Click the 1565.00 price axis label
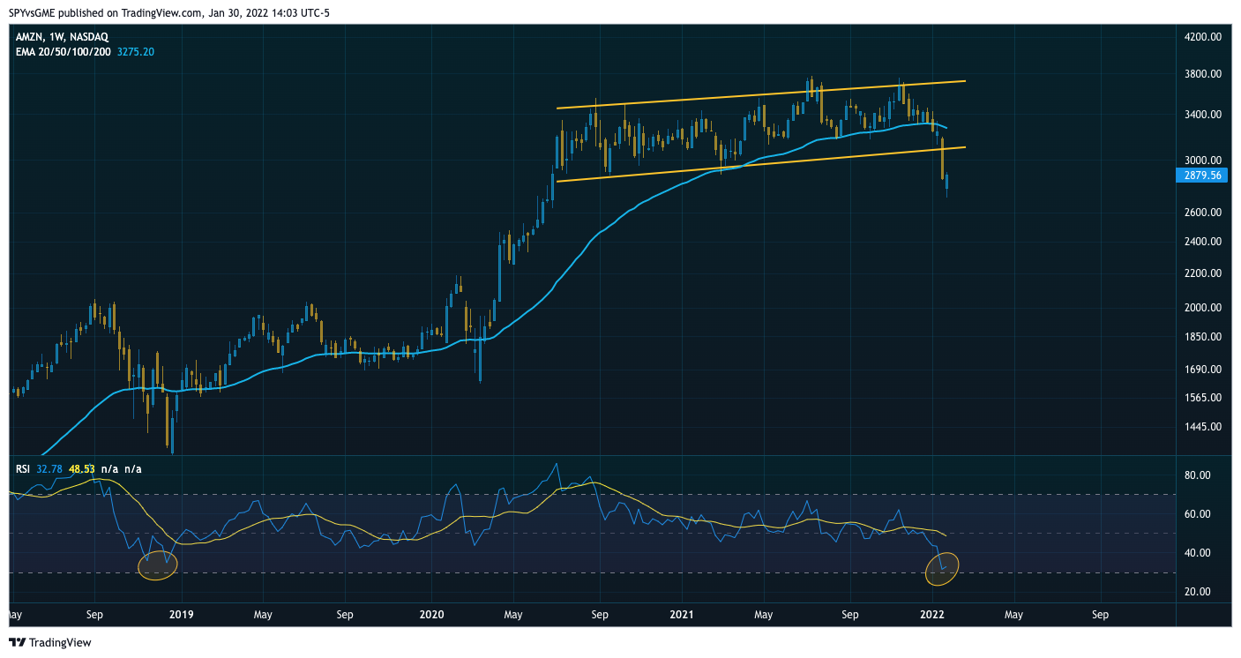This screenshot has height=658, width=1241. pyautogui.click(x=1203, y=398)
